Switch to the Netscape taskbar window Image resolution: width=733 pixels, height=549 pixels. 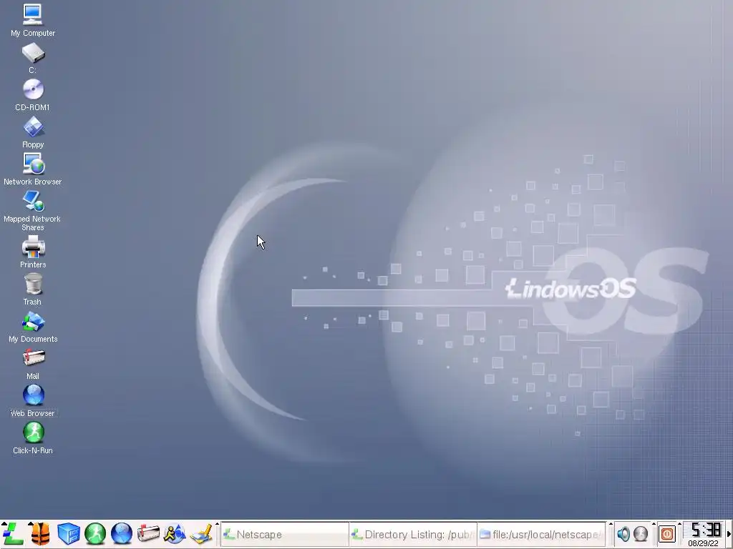[x=285, y=535]
